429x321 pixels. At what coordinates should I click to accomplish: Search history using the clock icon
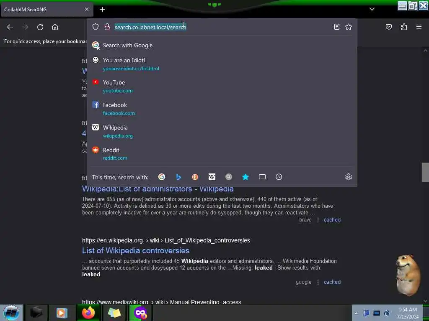[279, 177]
